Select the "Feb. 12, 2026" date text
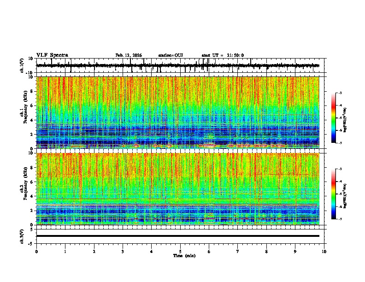365x282 pixels. coord(129,55)
